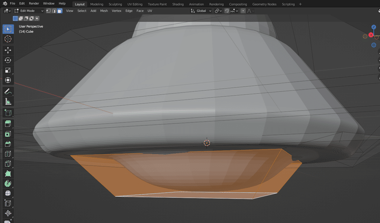Enable face select mode
The image size is (380, 223).
click(60, 10)
